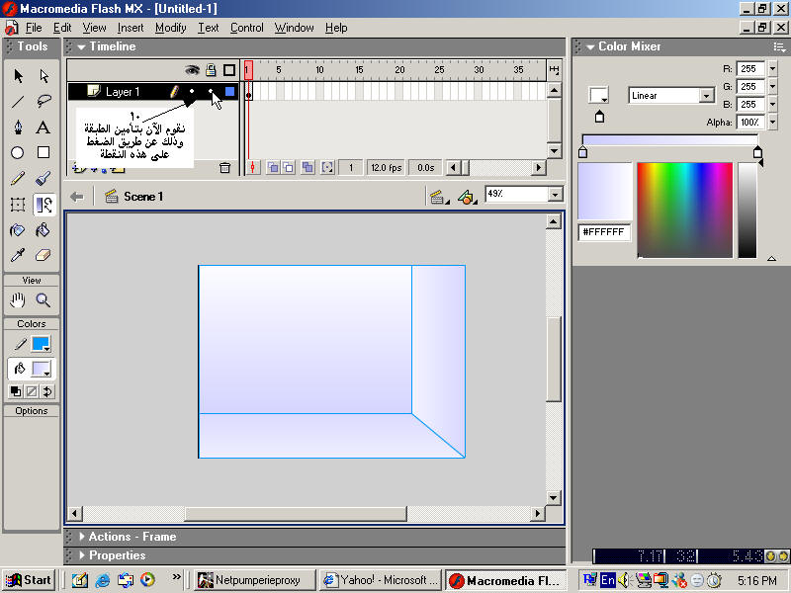Select the Zoom magnifier tool
This screenshot has width=791, height=593.
(x=44, y=300)
